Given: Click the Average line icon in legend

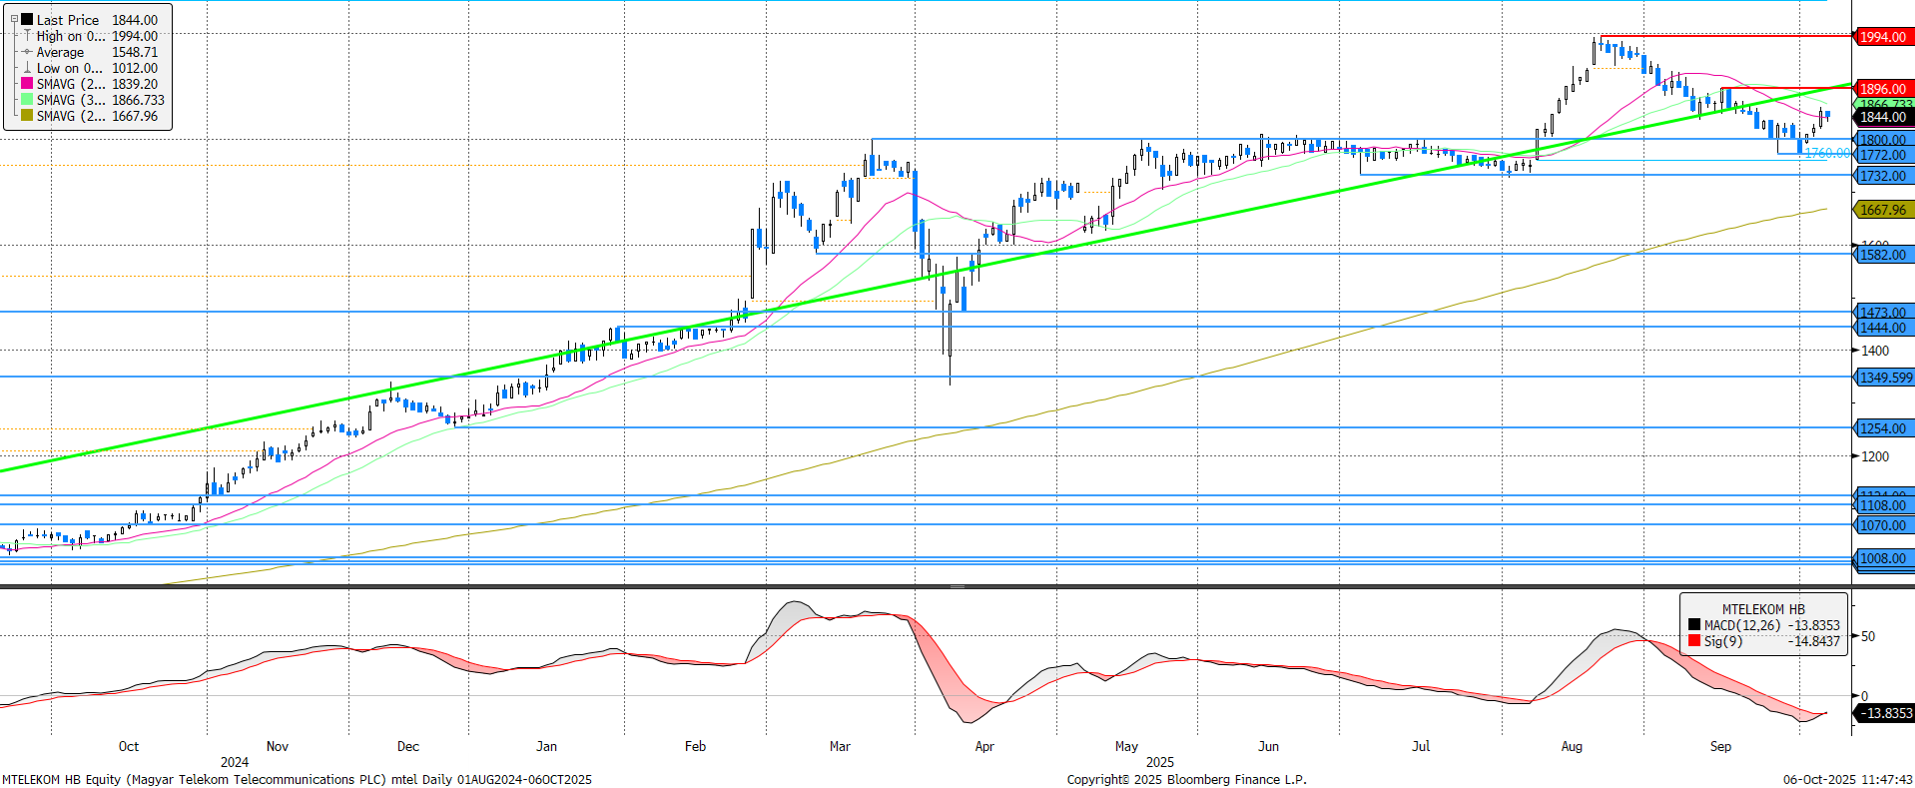Looking at the screenshot, I should 27,52.
